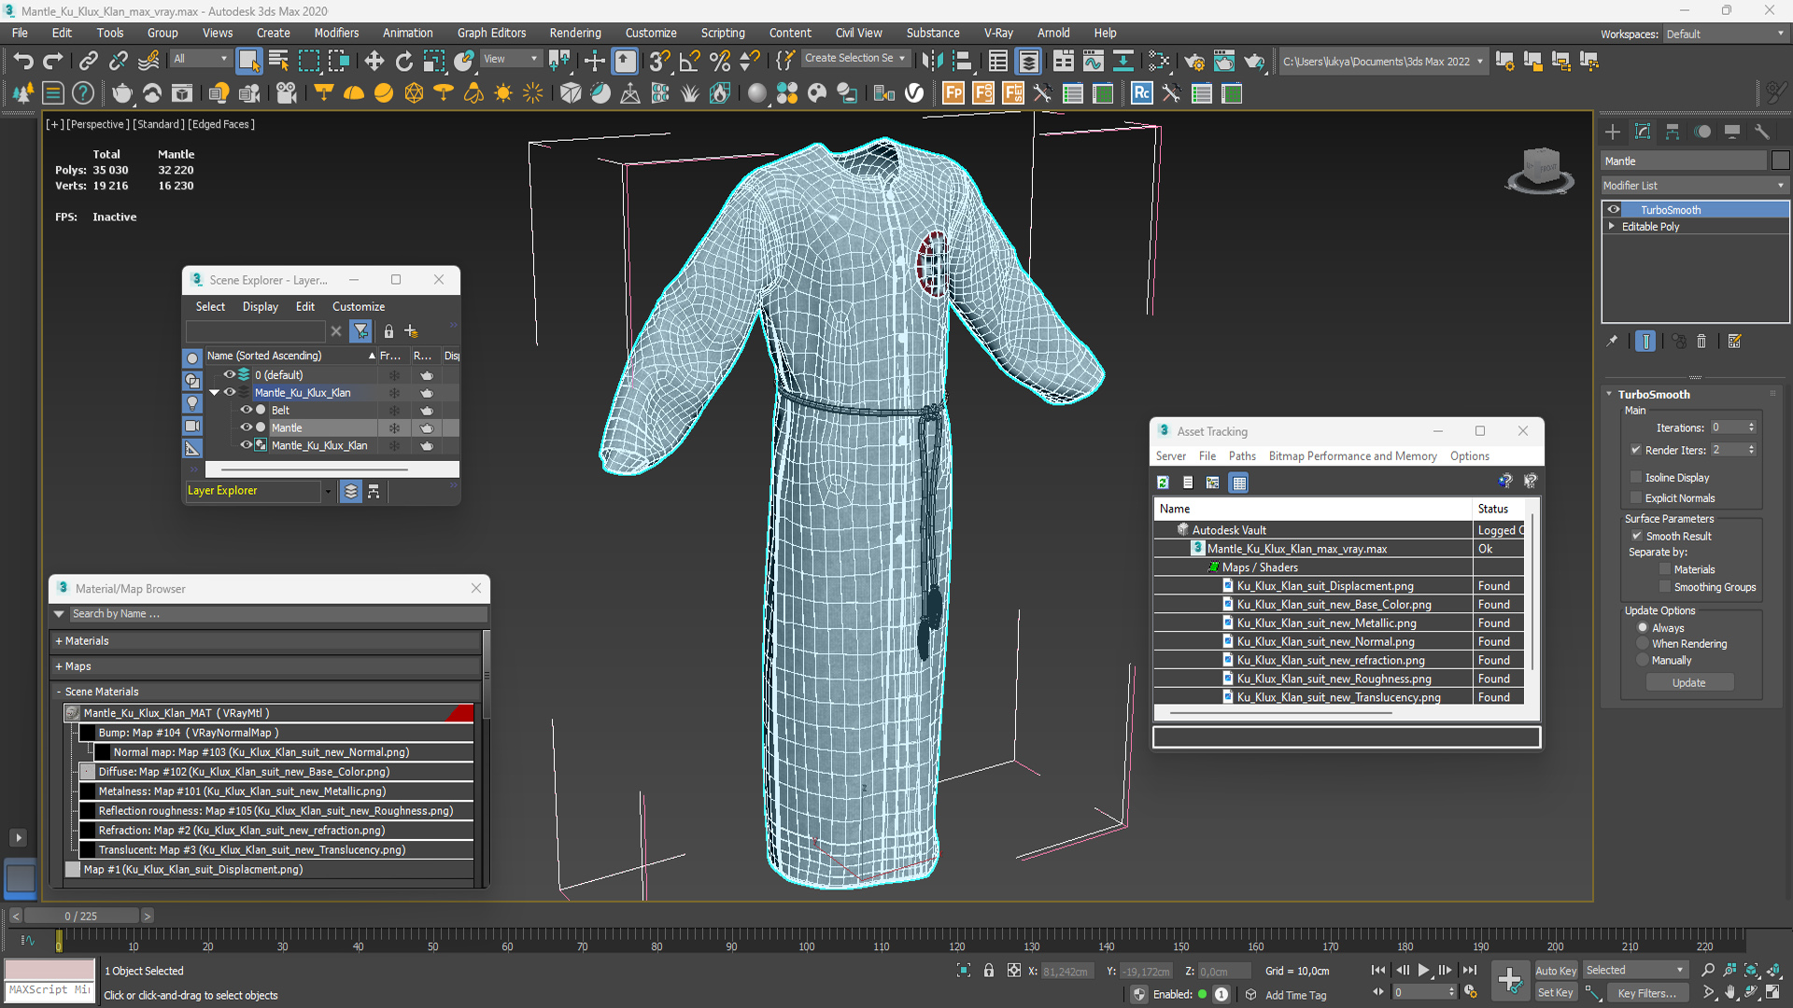Open the V-Ray menu
This screenshot has height=1008, width=1793.
point(998,33)
